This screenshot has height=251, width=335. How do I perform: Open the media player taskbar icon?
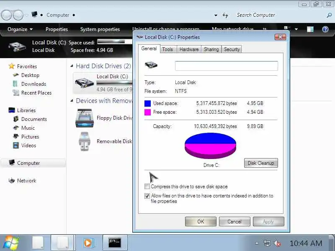(x=88, y=243)
